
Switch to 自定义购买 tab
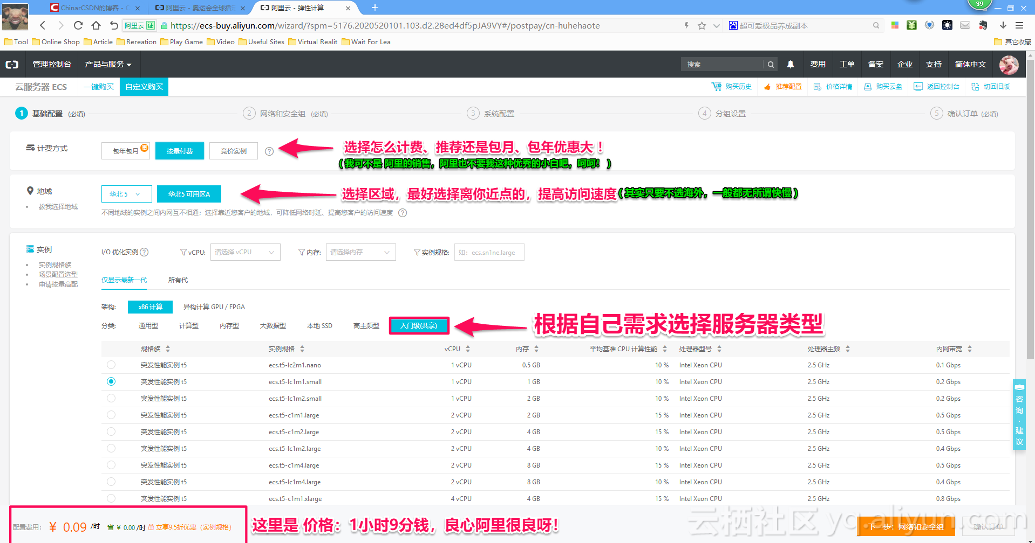144,87
